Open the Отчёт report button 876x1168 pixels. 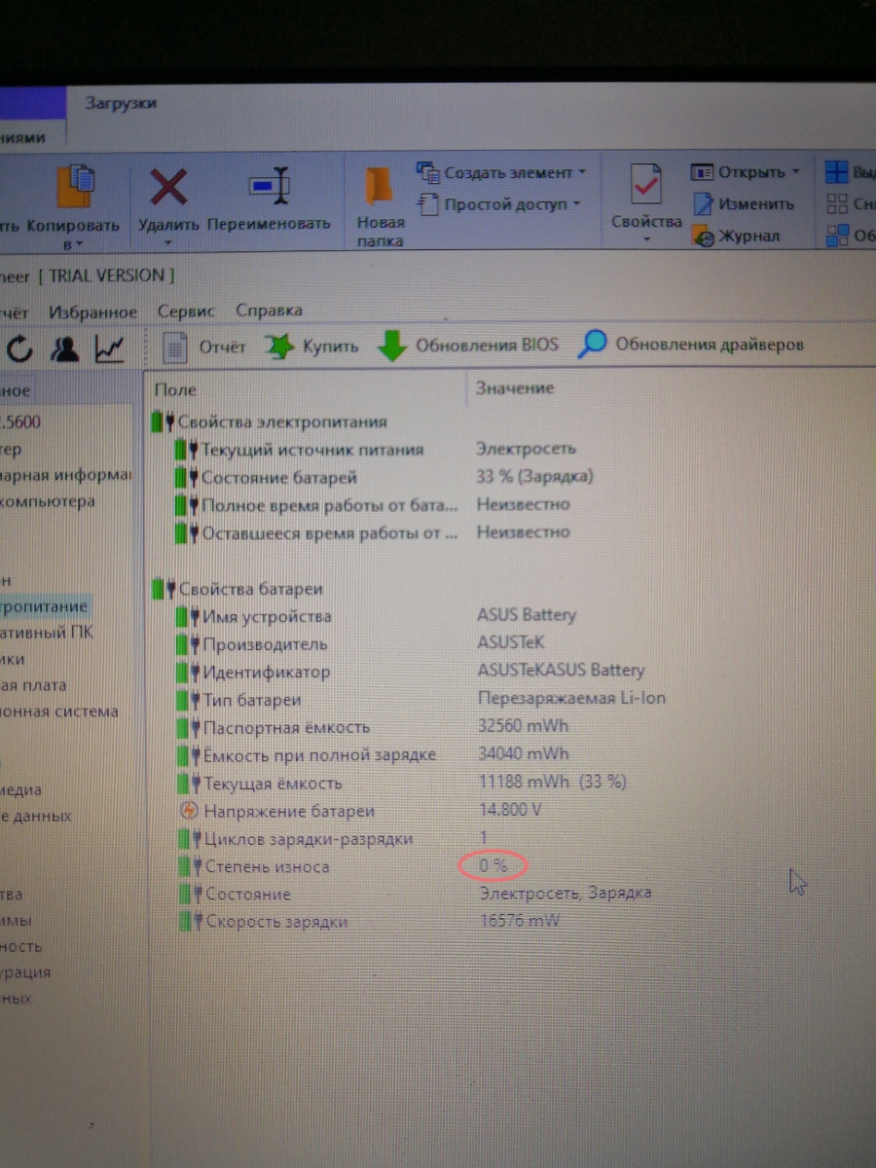click(204, 346)
